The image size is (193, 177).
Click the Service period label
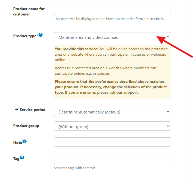[33, 110]
